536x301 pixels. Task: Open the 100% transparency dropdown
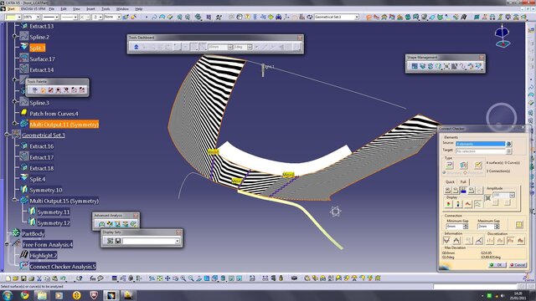point(38,17)
